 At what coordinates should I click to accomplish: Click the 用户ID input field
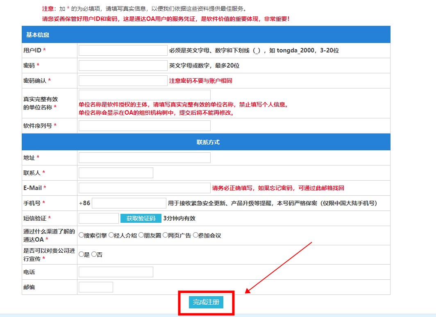click(x=123, y=50)
